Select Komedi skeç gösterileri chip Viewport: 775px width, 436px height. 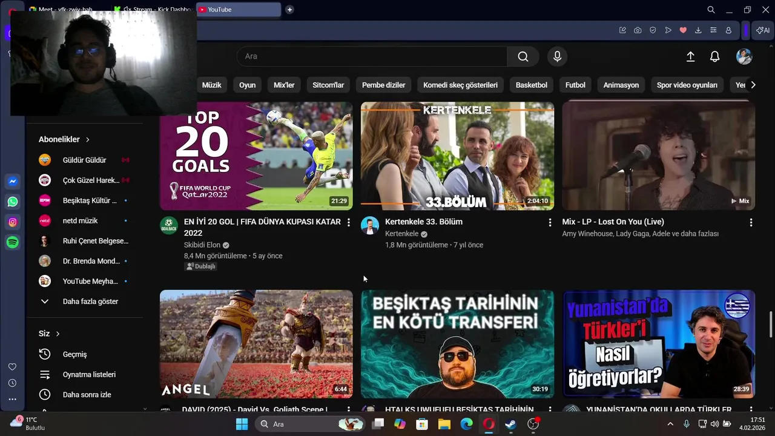(x=460, y=85)
